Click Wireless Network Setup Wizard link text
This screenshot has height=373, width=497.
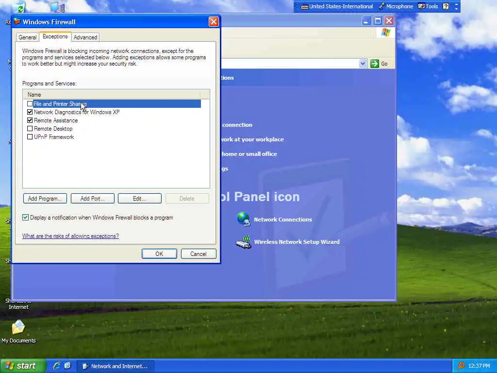tap(297, 242)
